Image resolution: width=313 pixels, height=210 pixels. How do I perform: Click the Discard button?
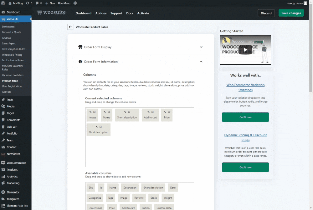pos(266,13)
